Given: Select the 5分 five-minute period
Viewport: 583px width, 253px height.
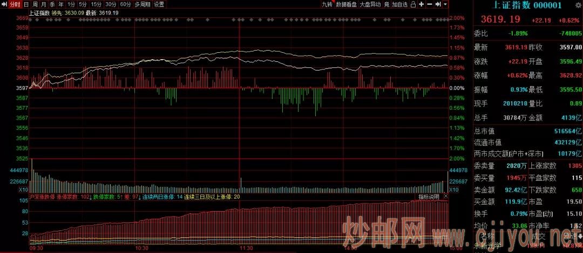Looking at the screenshot, I should pos(83,4).
